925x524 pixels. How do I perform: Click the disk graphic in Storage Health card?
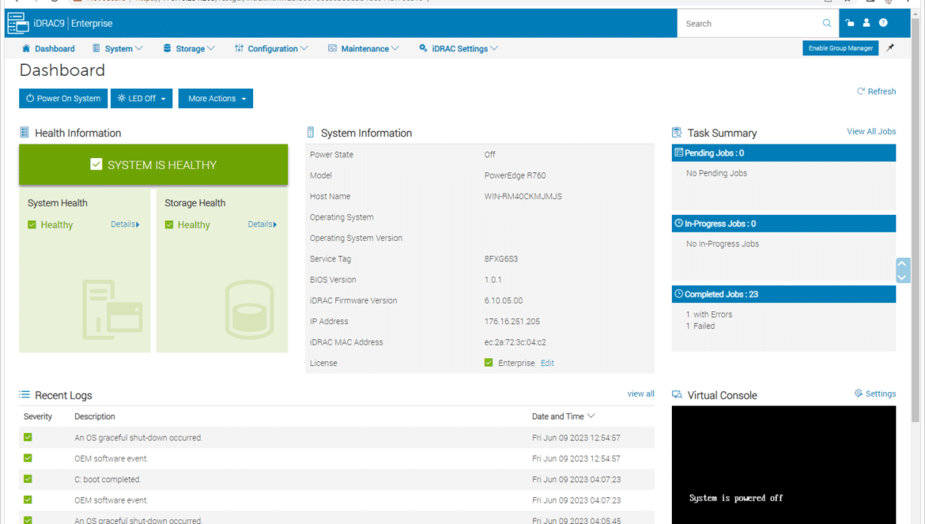pyautogui.click(x=250, y=310)
